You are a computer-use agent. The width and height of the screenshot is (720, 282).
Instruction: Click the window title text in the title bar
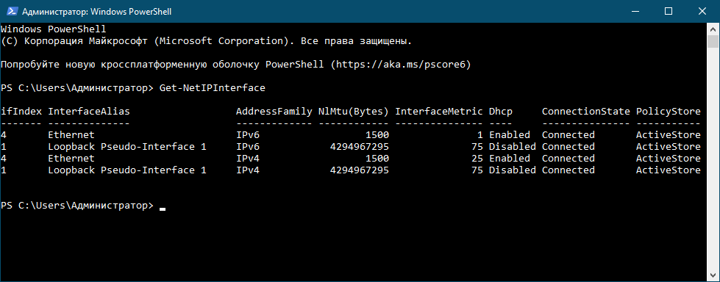[x=97, y=12]
